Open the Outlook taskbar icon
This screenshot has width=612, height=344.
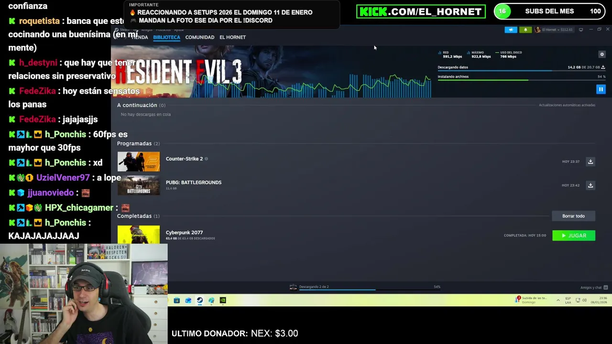coord(188,301)
